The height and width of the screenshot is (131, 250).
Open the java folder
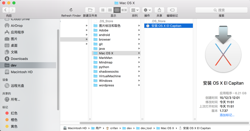click(116, 49)
